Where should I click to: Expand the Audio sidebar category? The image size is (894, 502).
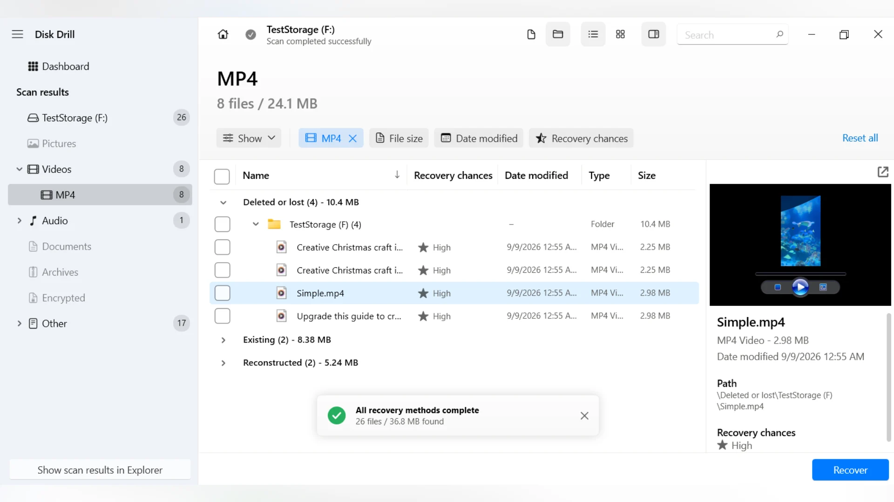[x=19, y=220]
